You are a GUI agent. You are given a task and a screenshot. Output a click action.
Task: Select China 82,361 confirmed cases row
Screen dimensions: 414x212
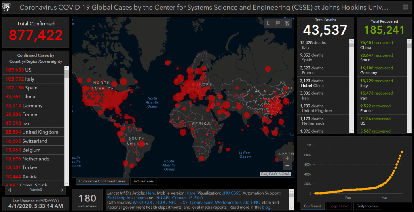(x=33, y=97)
